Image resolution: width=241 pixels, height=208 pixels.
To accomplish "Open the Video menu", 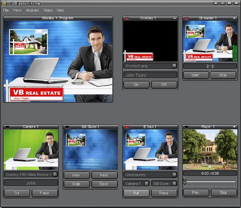I will click(x=48, y=10).
